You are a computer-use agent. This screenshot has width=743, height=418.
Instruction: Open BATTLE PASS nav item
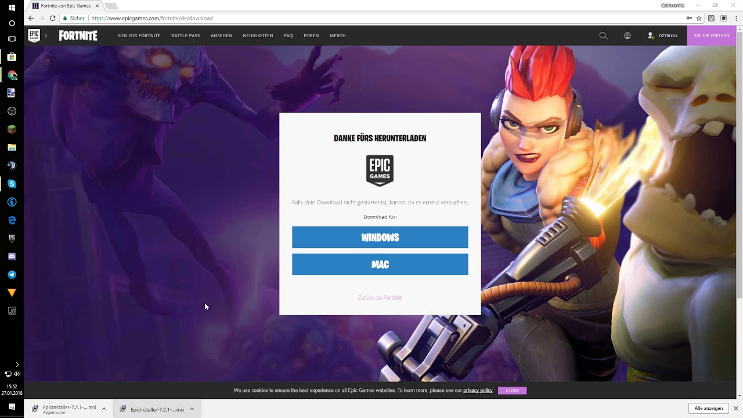click(x=185, y=35)
